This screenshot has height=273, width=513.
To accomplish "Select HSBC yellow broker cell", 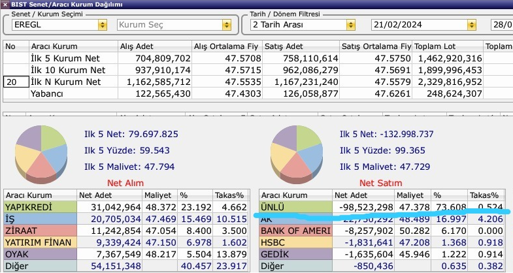I will [x=296, y=242].
